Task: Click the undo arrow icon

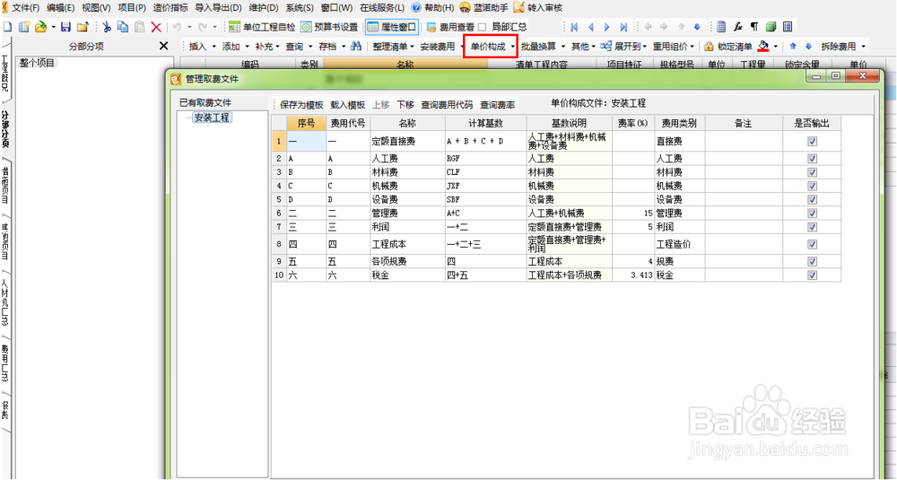Action: click(x=178, y=27)
